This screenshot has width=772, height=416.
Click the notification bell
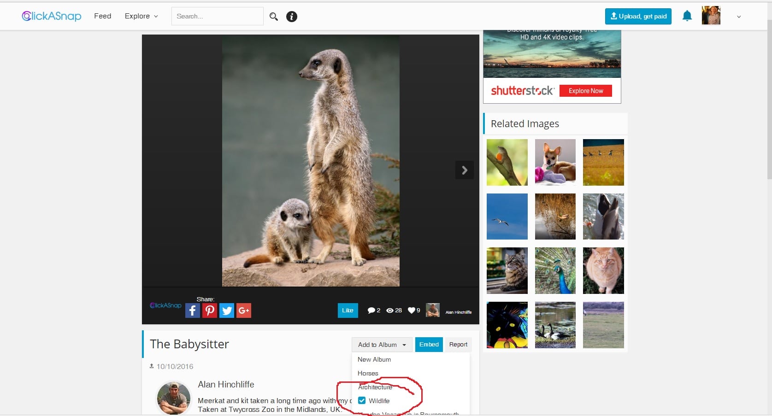pyautogui.click(x=687, y=15)
